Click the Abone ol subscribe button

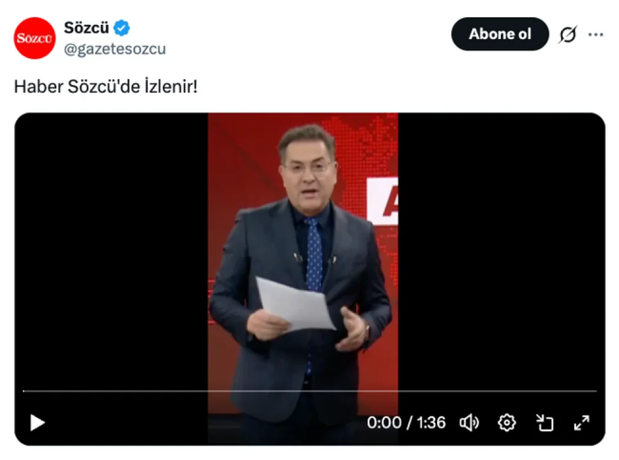pyautogui.click(x=500, y=34)
